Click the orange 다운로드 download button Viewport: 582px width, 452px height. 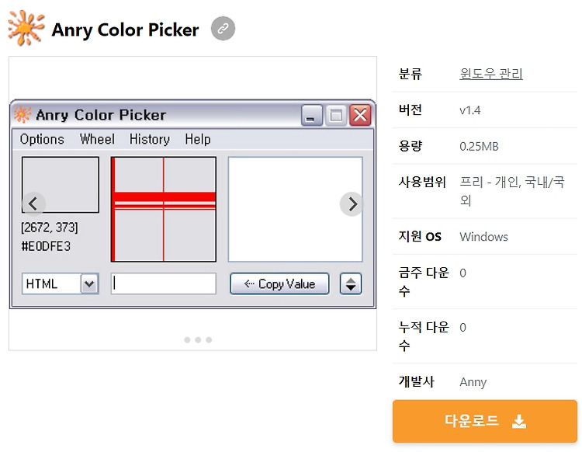485,421
